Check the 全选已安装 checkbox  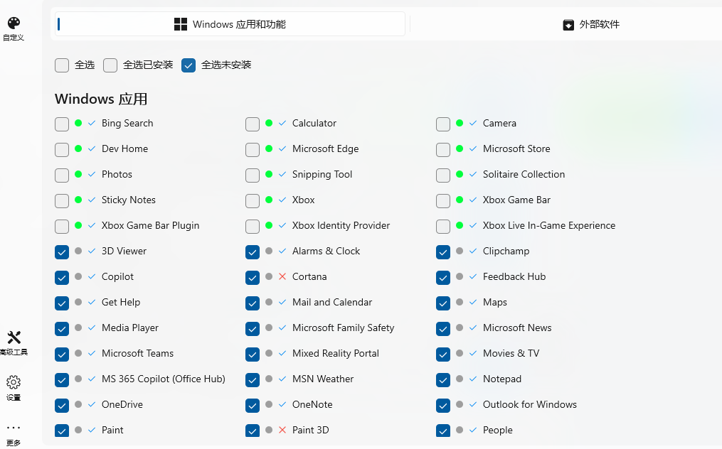coord(110,65)
